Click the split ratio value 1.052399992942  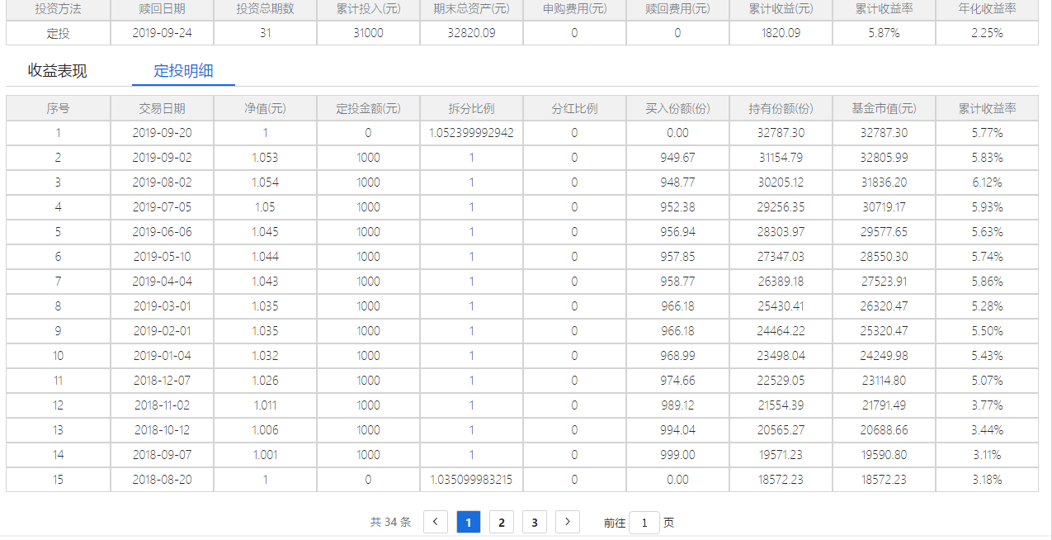point(471,133)
